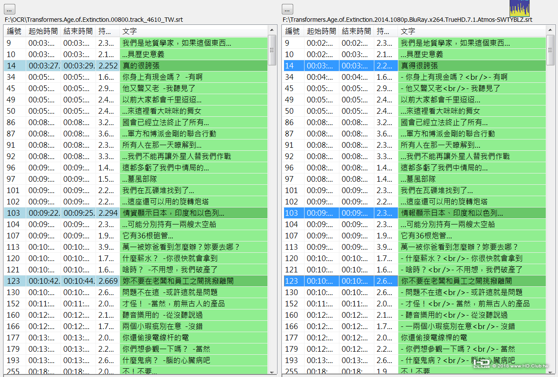Click the right file browse '...' button

pos(288,9)
